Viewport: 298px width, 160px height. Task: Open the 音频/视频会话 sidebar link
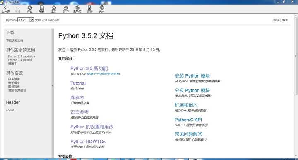point(17,90)
